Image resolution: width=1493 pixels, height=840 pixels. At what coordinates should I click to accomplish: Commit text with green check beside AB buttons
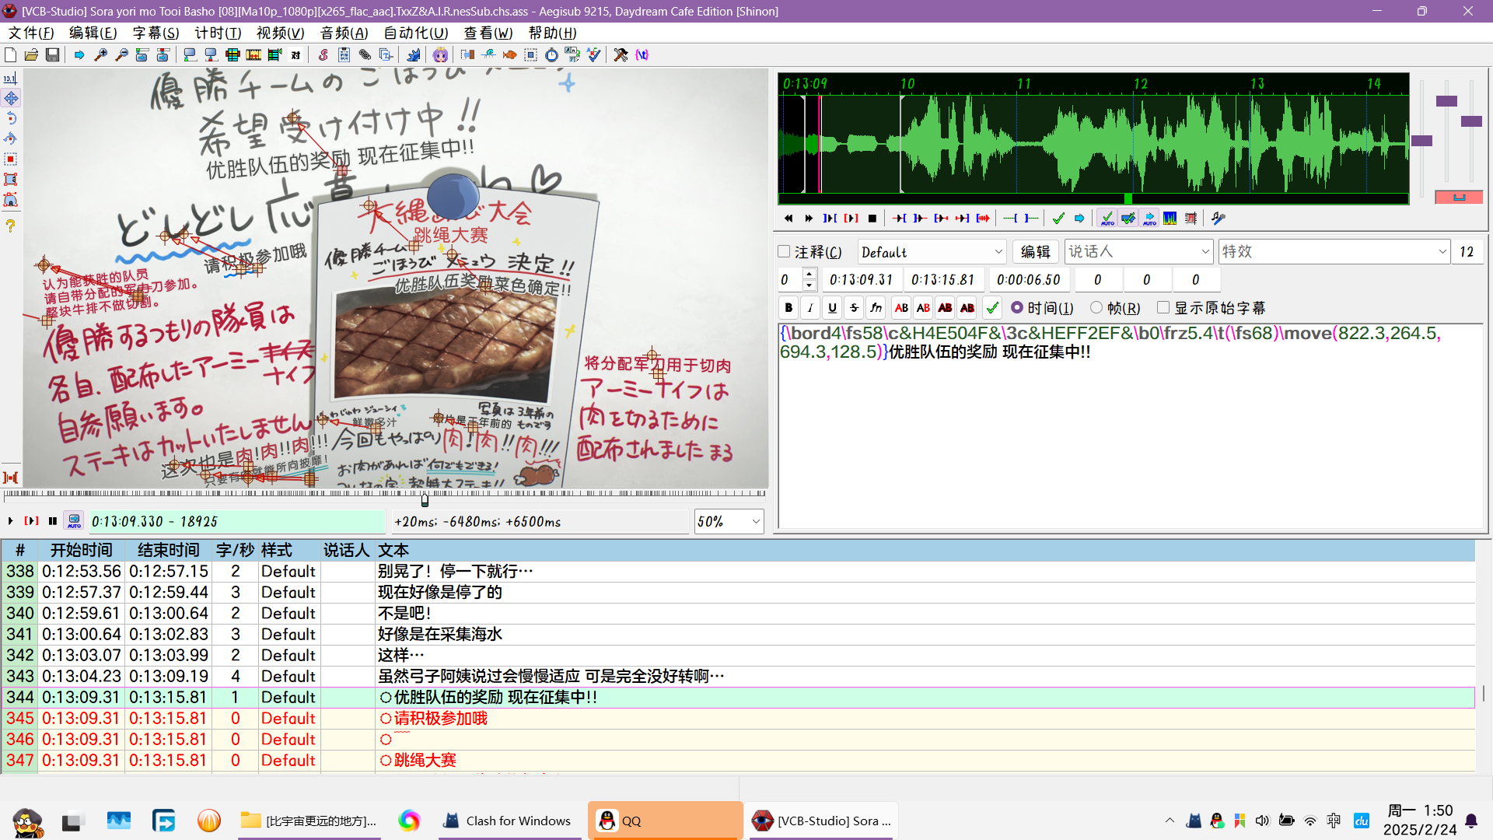992,308
